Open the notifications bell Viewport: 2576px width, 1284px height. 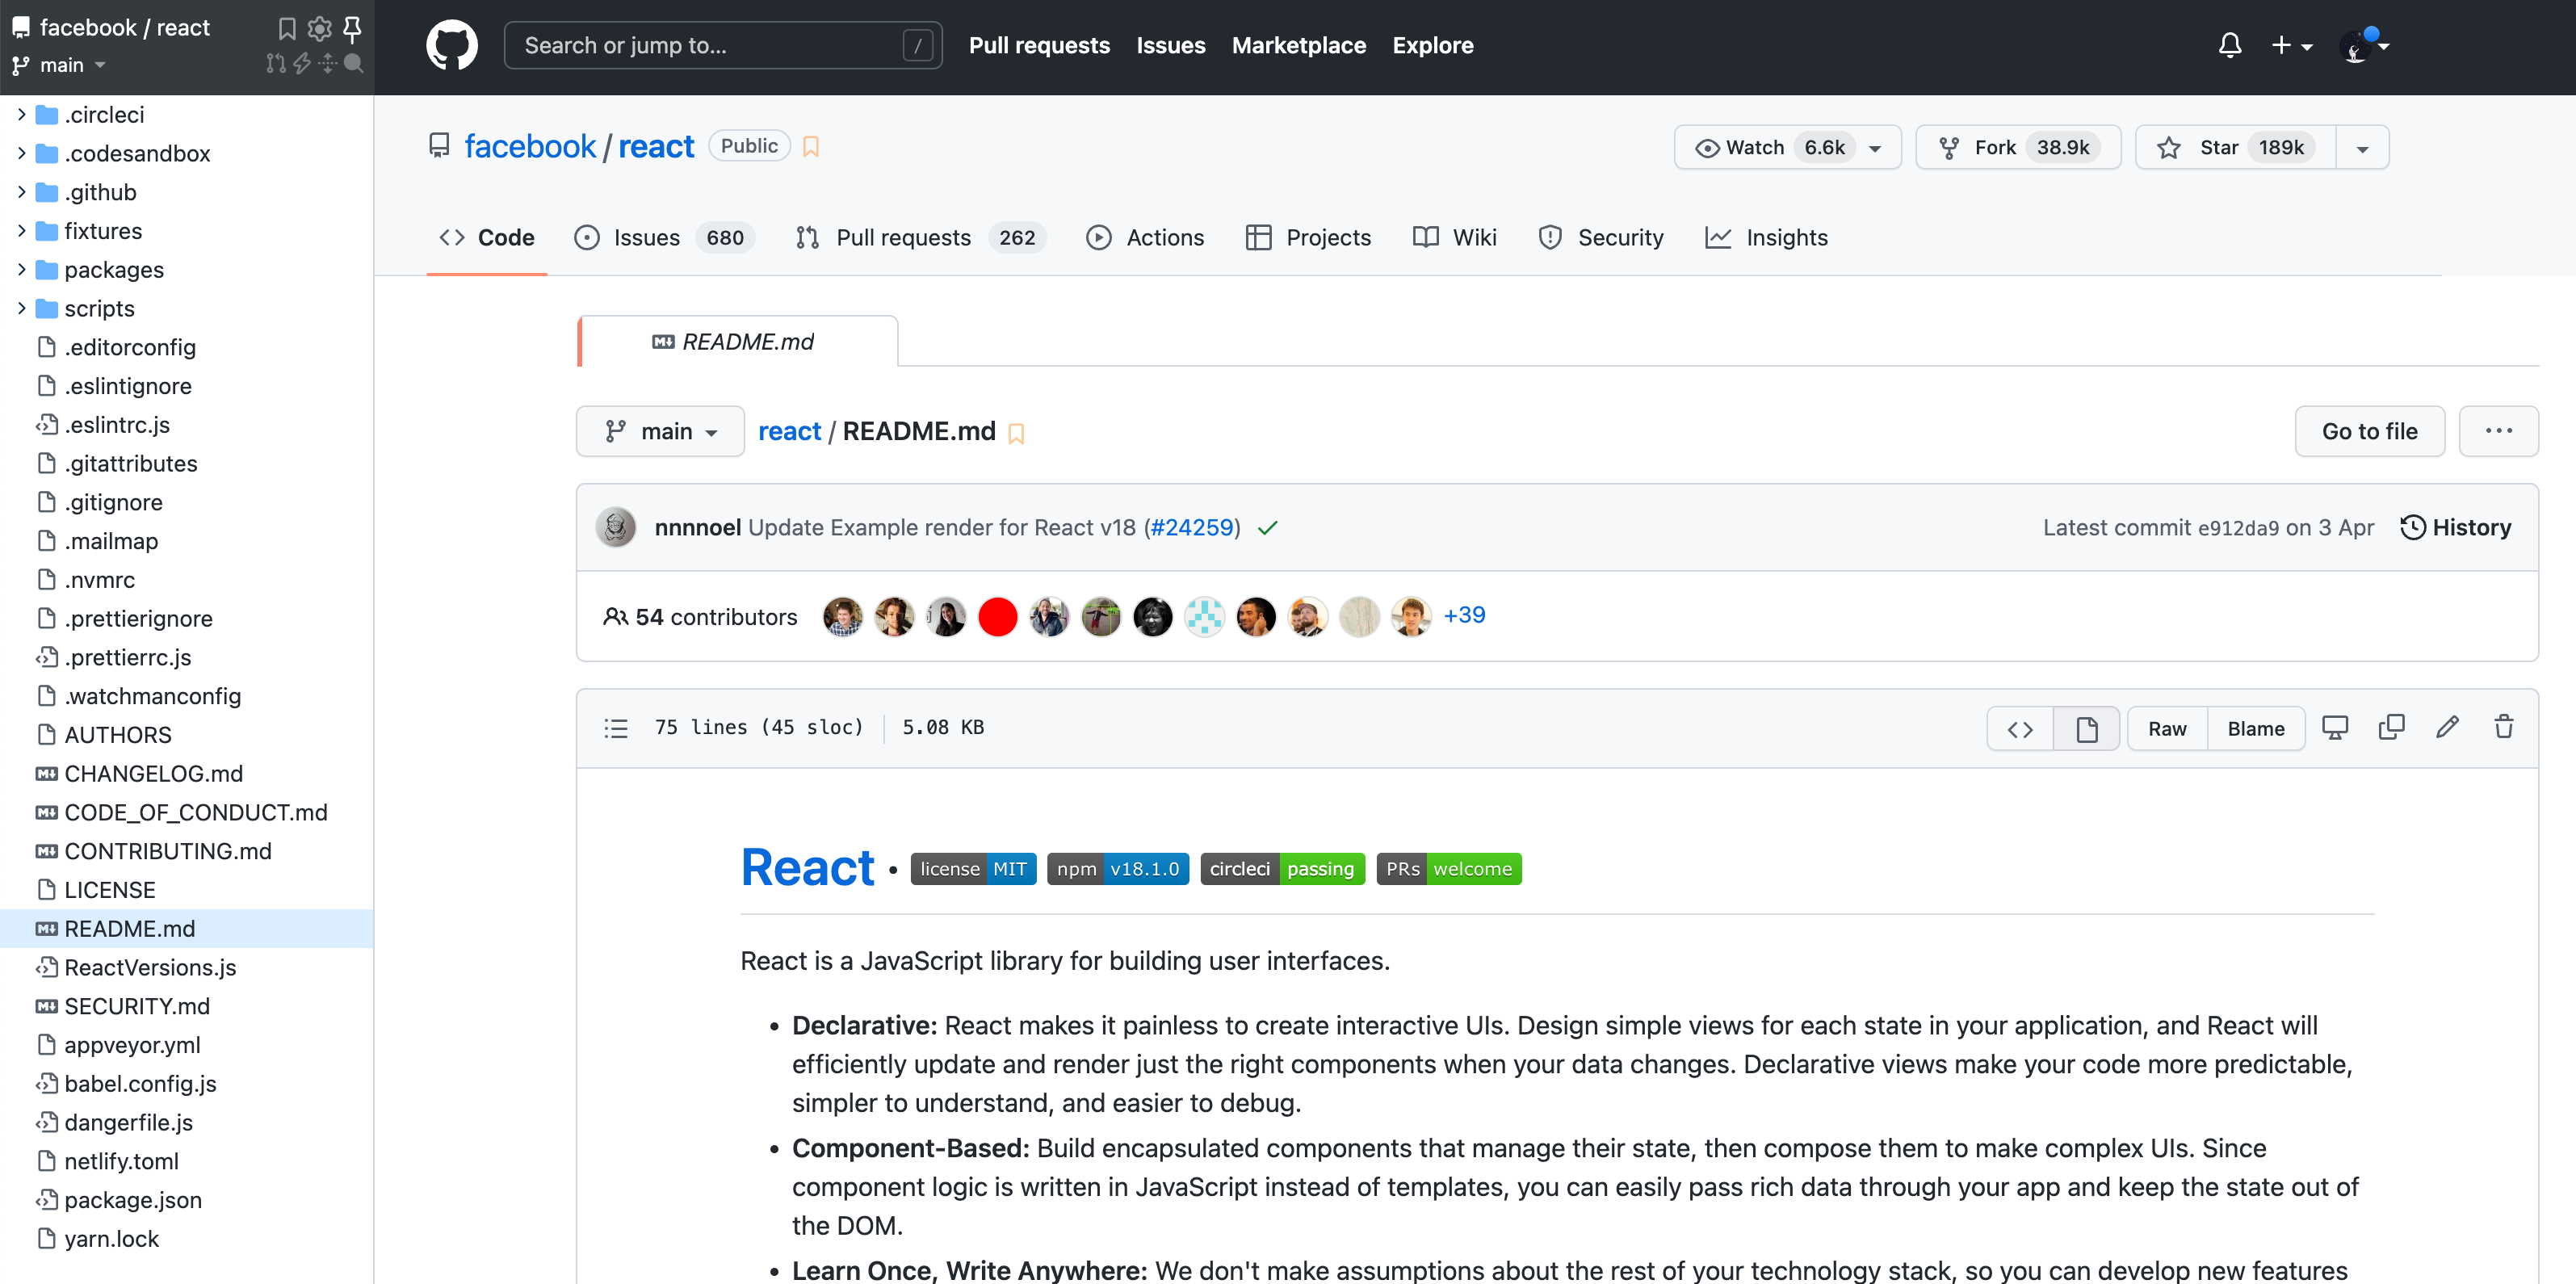(x=2229, y=46)
